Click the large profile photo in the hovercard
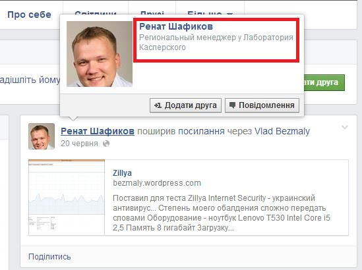Image resolution: width=362 pixels, height=270 pixels. 100,54
